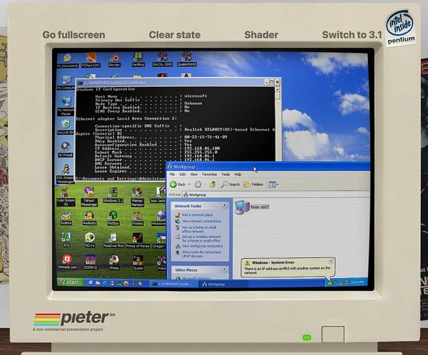Click the Start button
This screenshot has width=428, height=355.
pos(69,282)
